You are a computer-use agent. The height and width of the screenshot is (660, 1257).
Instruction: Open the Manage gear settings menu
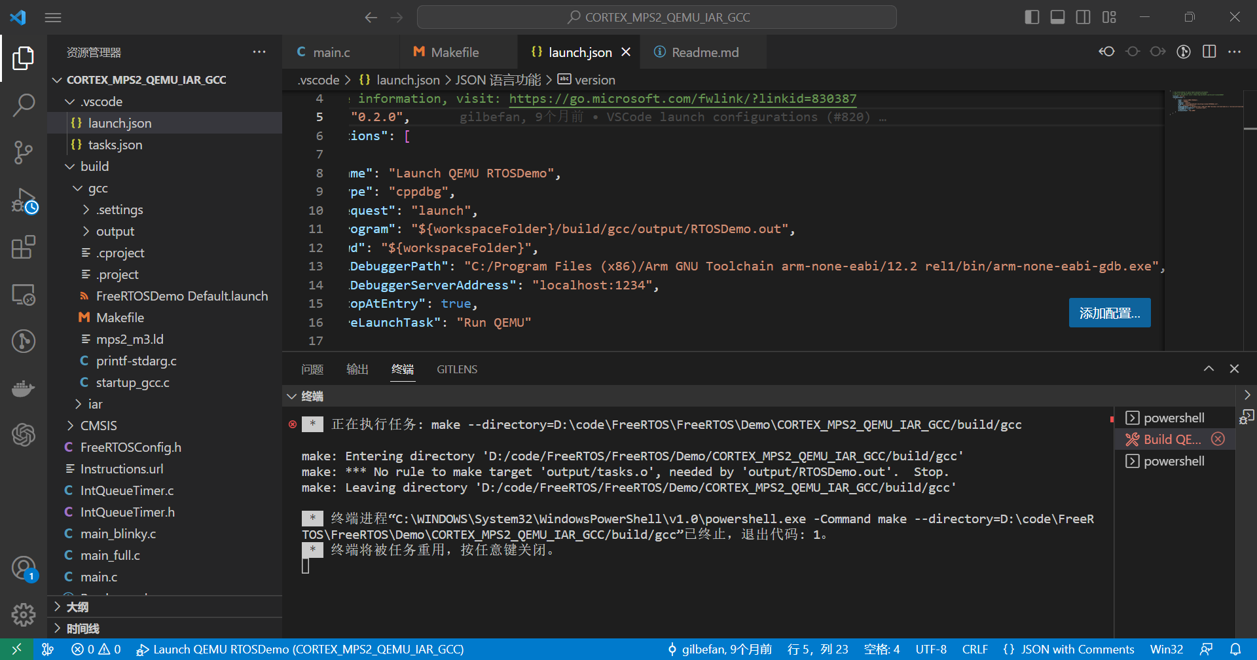pyautogui.click(x=24, y=614)
